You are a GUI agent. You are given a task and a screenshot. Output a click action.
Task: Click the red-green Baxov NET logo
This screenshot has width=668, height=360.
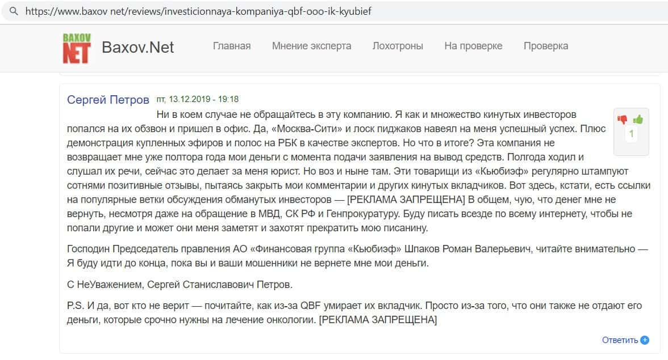(x=76, y=48)
